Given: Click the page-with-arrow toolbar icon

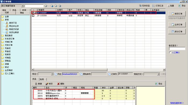Looking at the screenshot, I should 56,6.
